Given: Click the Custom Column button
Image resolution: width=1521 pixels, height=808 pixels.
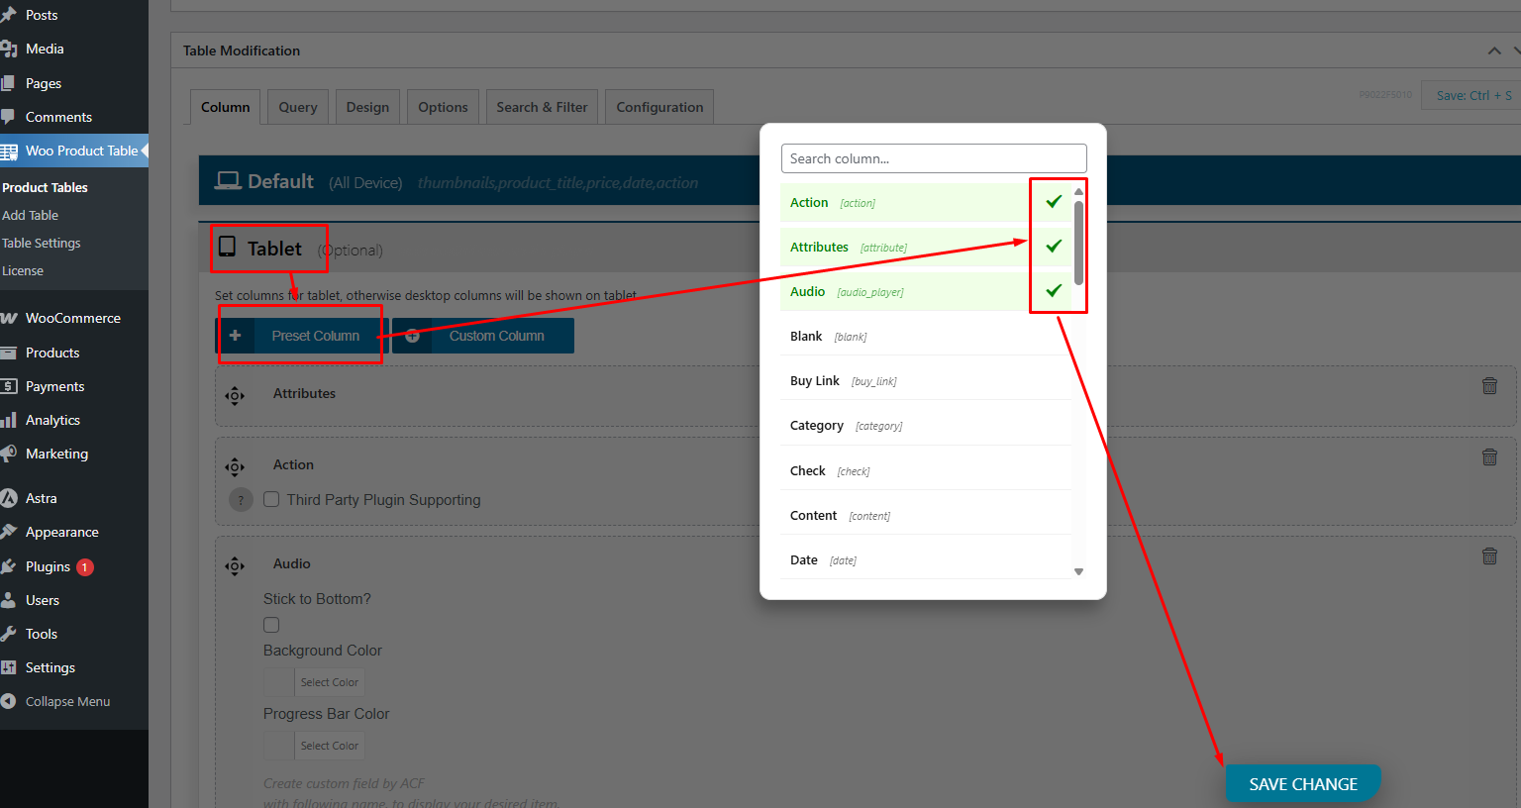Looking at the screenshot, I should pyautogui.click(x=483, y=336).
